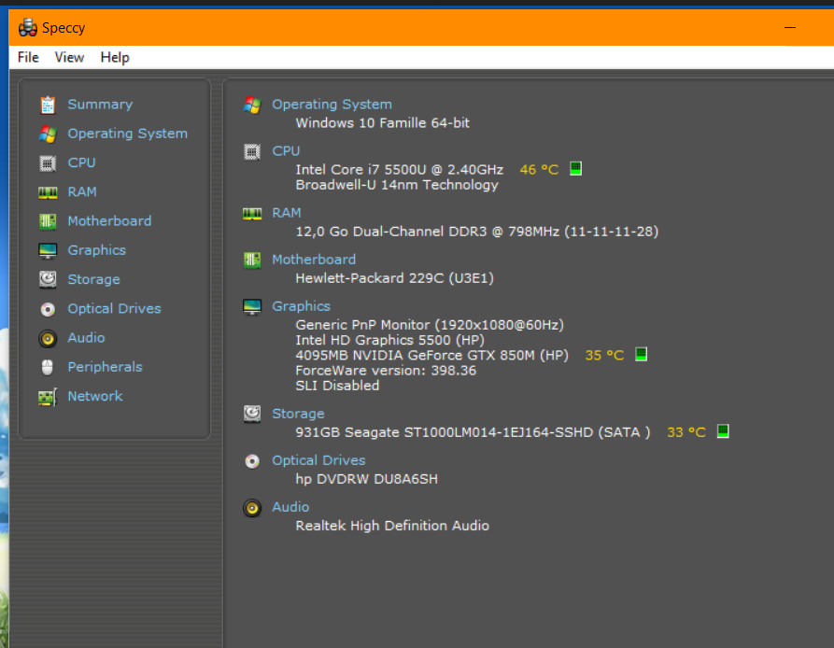
Task: Click the Peripherals mouse icon in sidebar
Action: pos(48,367)
